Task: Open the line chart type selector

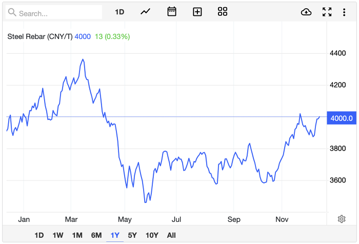Action: [145, 11]
